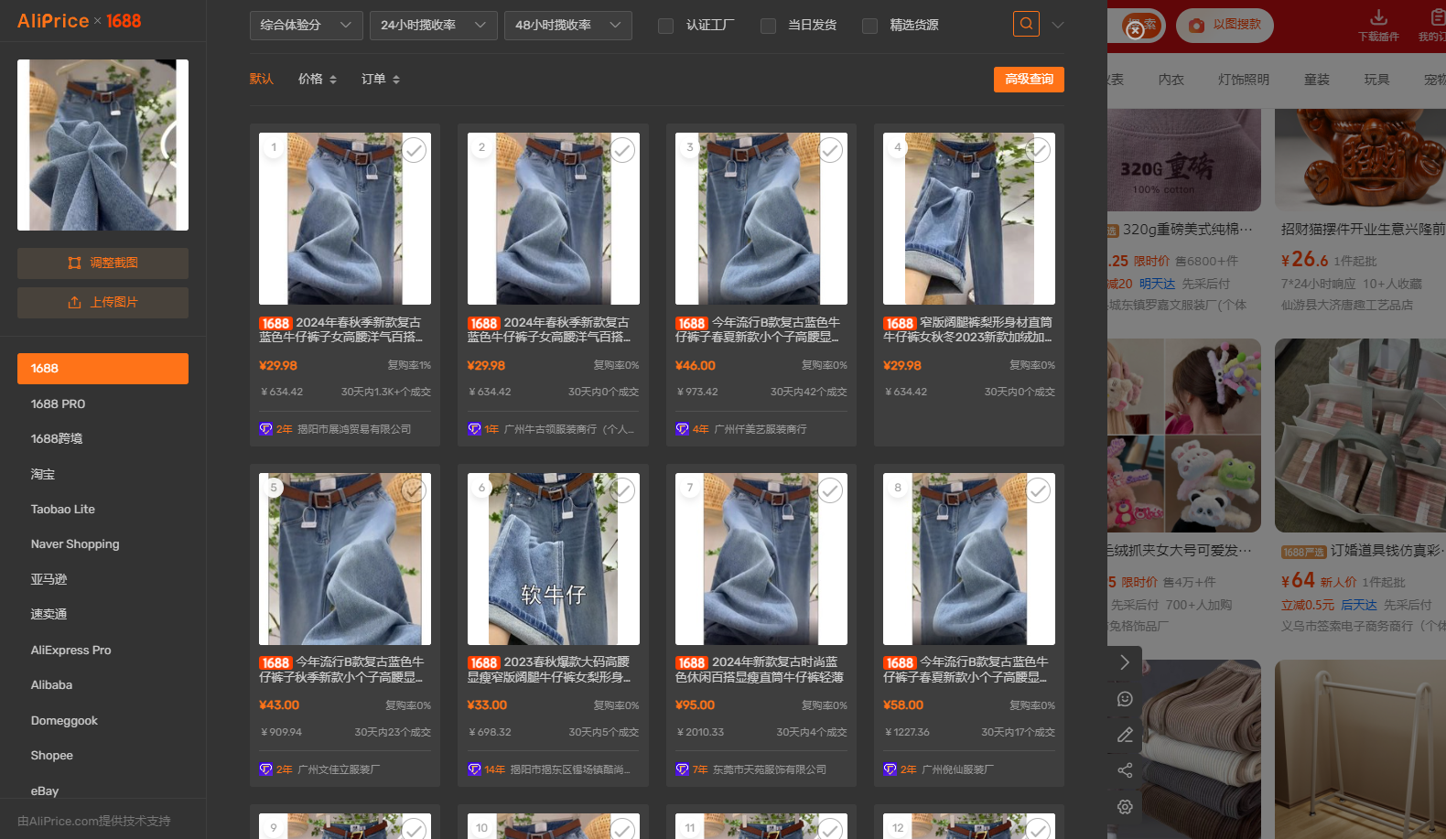Click the 下载插件 download icon
This screenshot has width=1446, height=839.
(1378, 26)
